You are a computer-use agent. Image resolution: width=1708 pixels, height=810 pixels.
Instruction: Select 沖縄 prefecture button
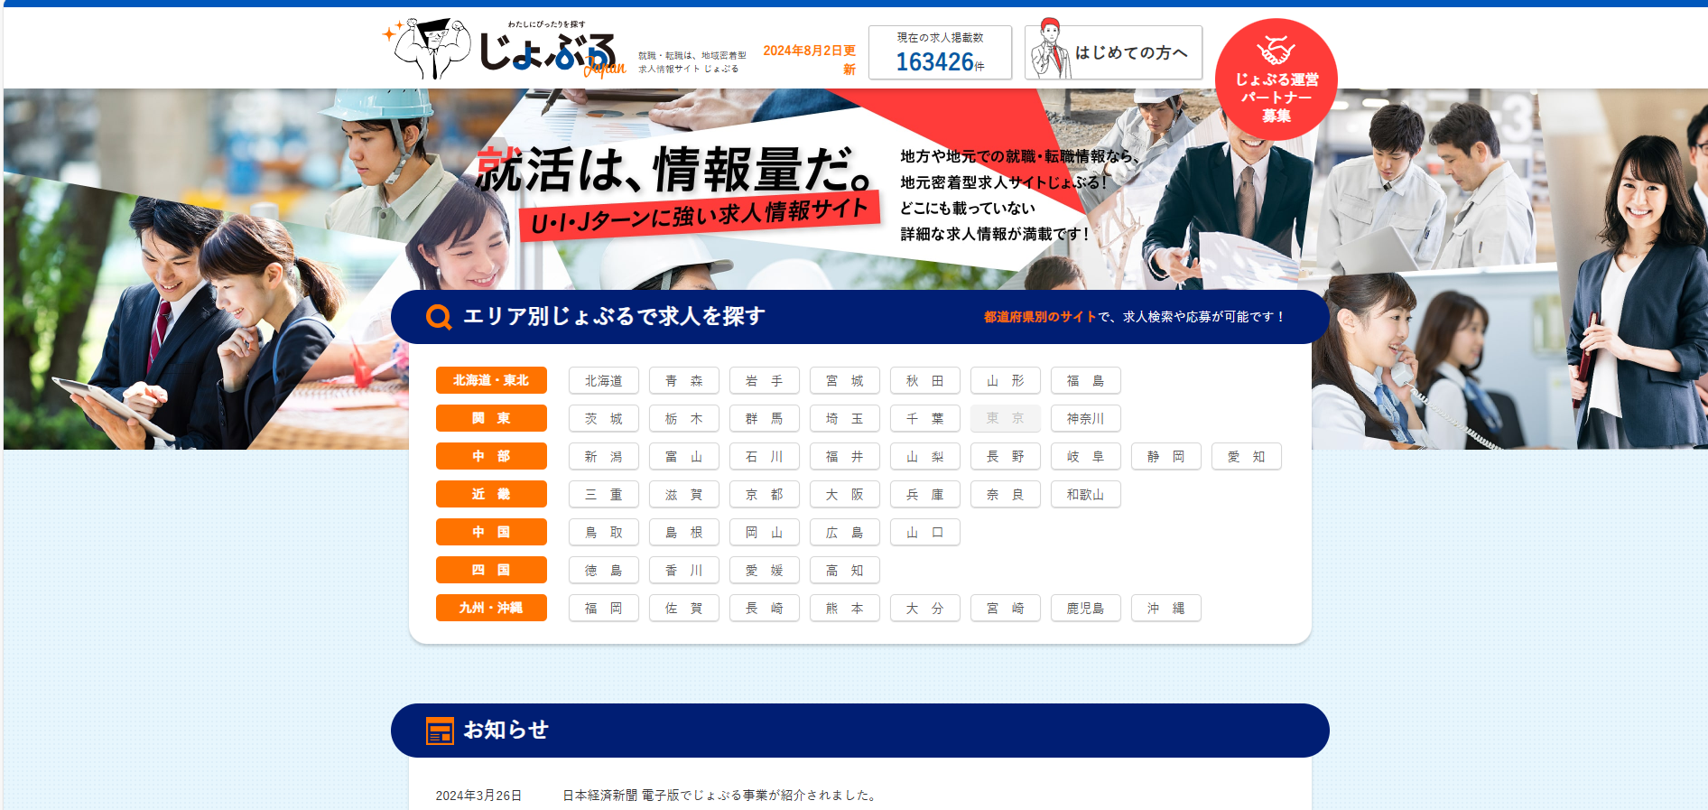pyautogui.click(x=1165, y=609)
